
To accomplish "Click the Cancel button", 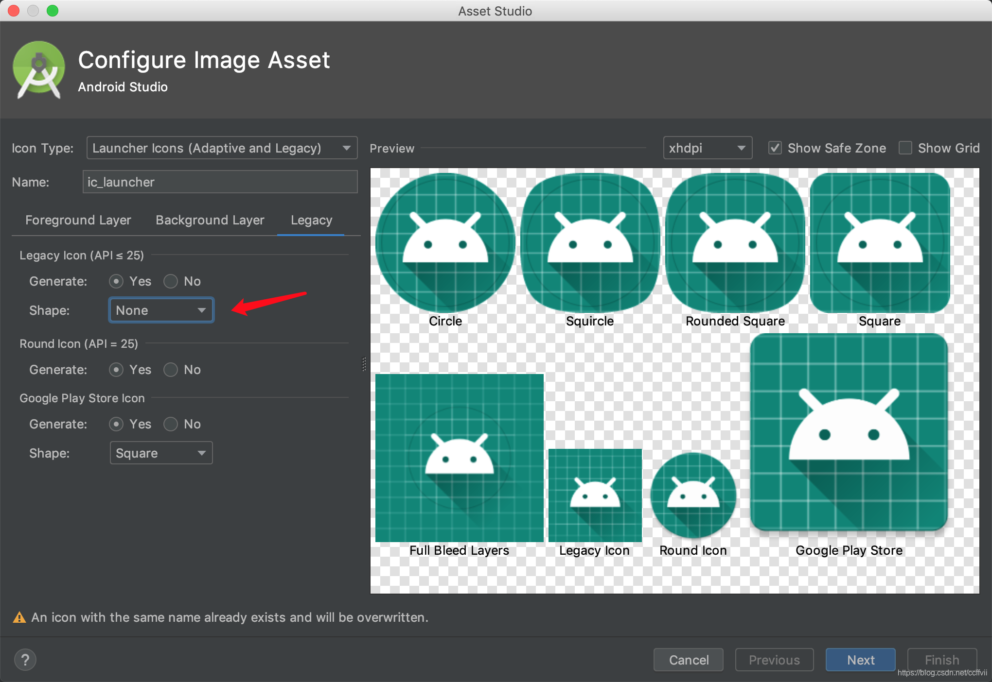I will 689,660.
